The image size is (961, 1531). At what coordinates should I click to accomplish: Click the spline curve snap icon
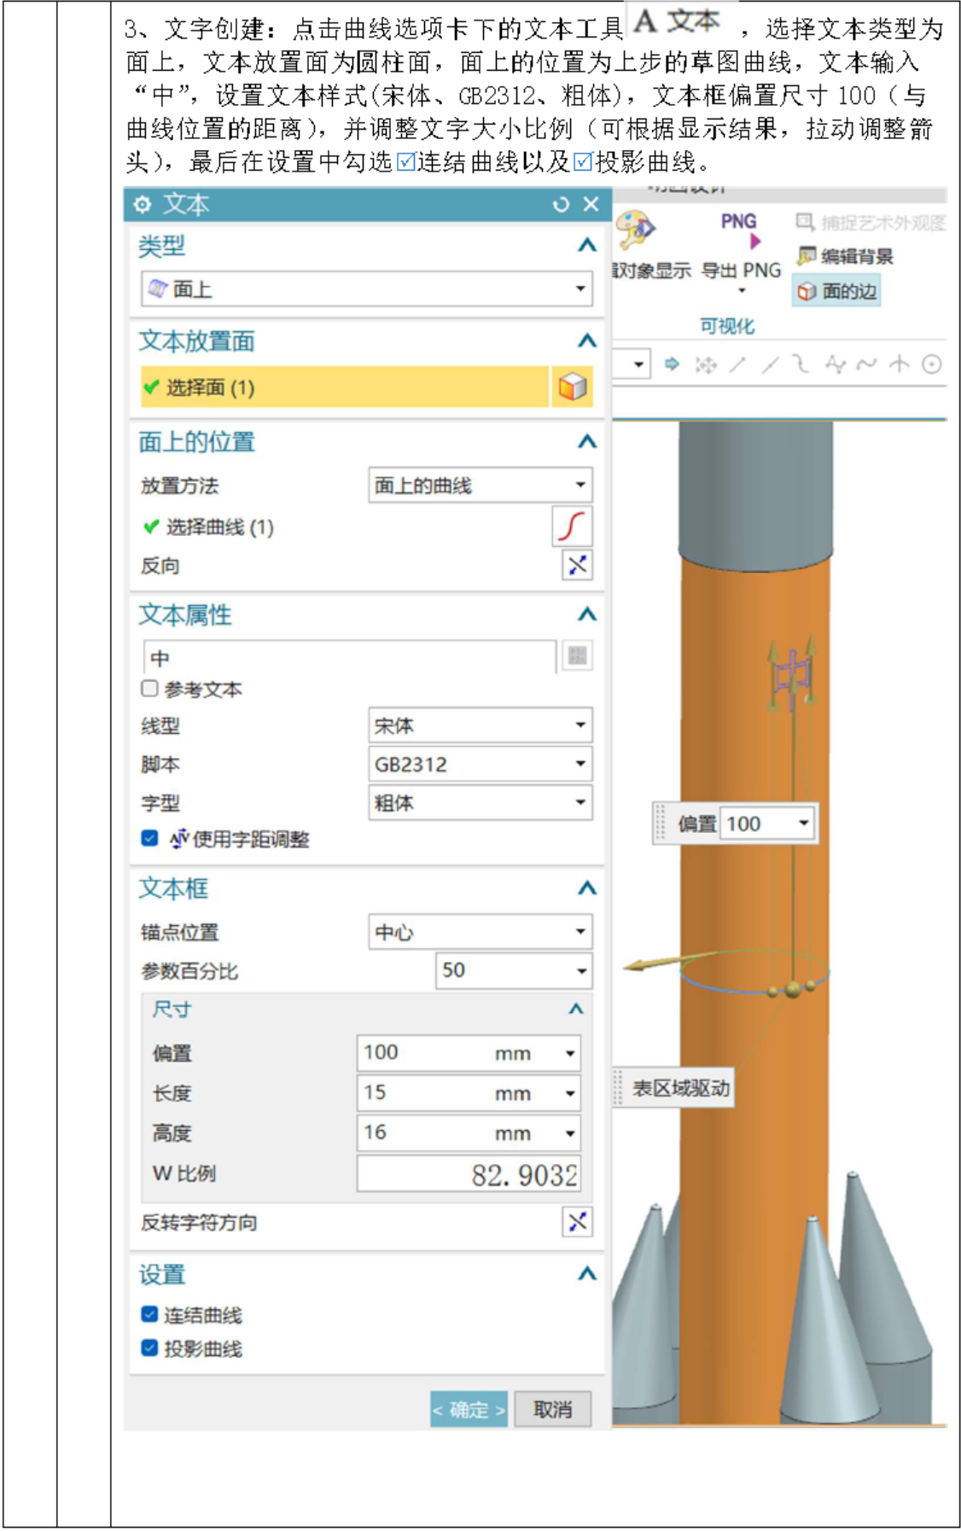point(866,365)
